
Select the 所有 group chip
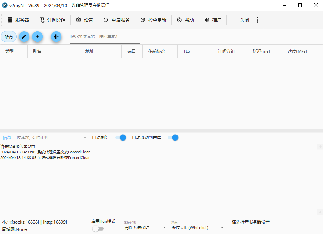[x=9, y=37]
